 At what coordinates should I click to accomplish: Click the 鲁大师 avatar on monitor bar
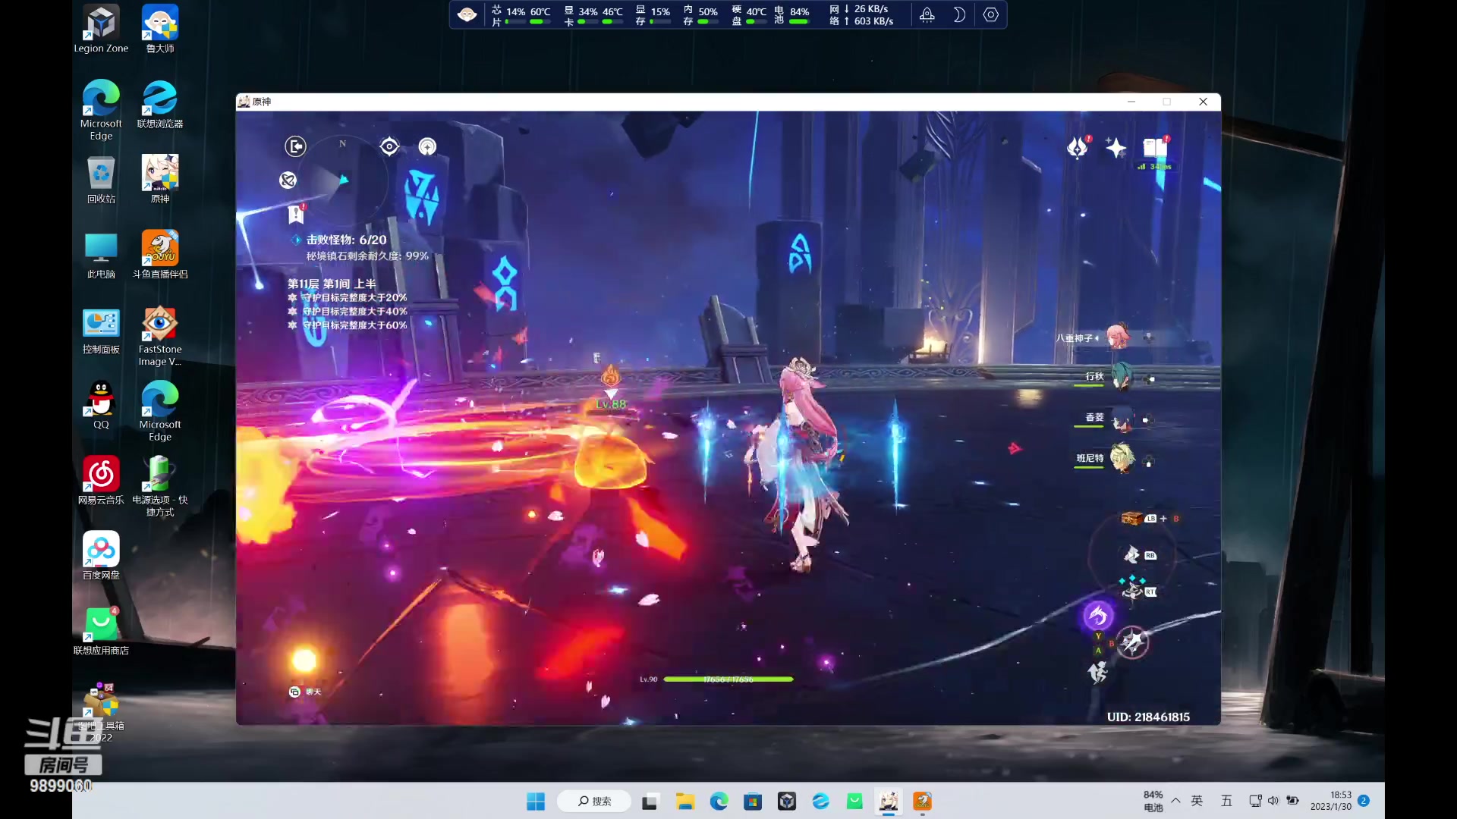tap(467, 14)
